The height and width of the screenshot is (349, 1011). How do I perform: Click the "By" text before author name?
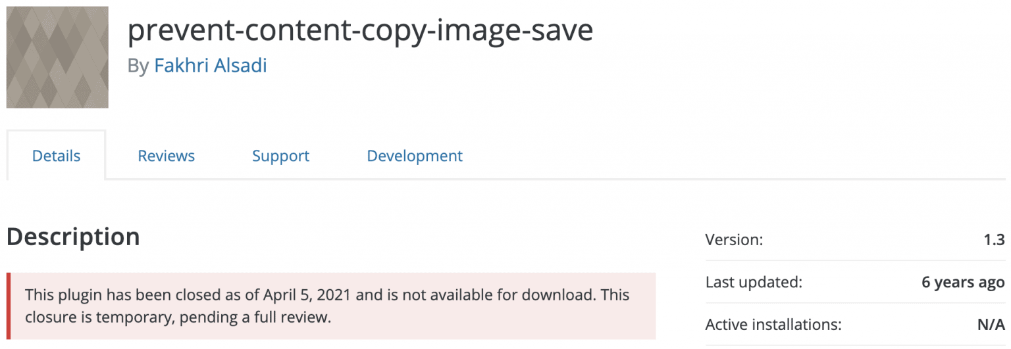(138, 66)
